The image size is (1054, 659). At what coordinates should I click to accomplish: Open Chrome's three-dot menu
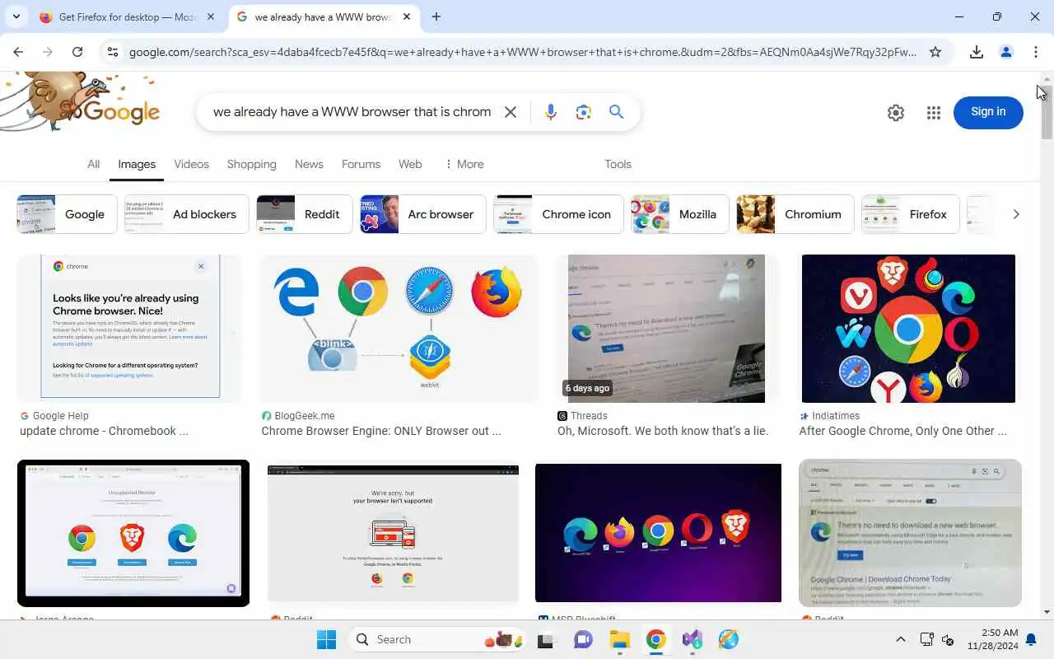[x=1036, y=52]
